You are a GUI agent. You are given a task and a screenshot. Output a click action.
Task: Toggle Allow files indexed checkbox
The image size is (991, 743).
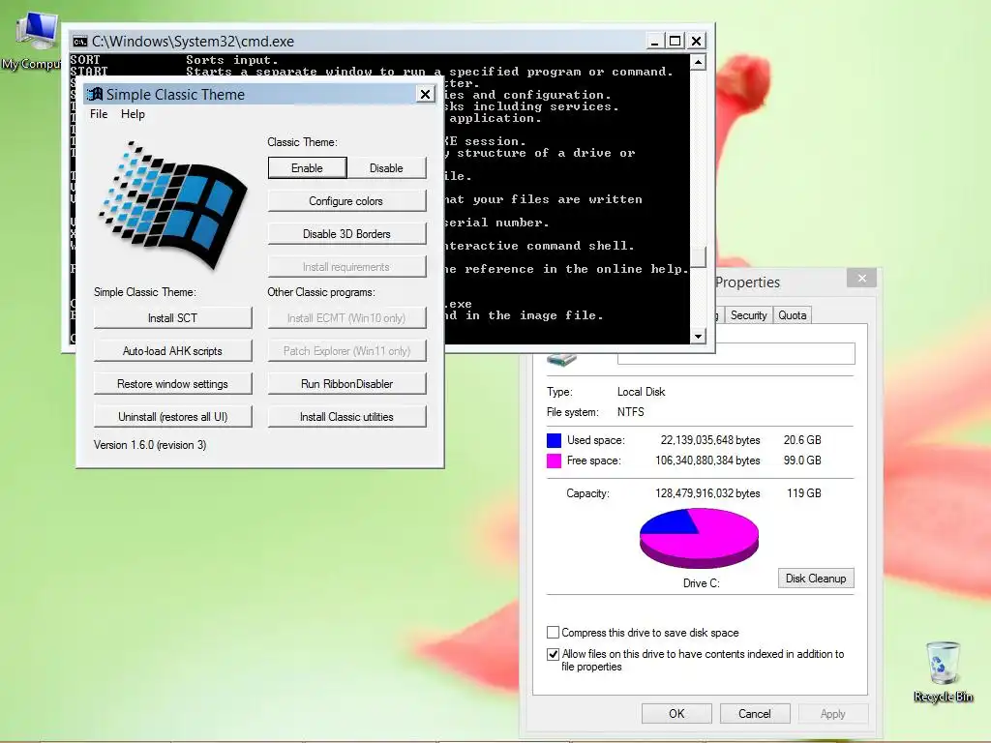pos(553,654)
